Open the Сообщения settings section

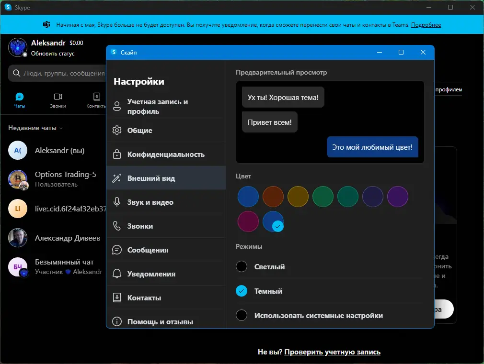tap(166, 250)
